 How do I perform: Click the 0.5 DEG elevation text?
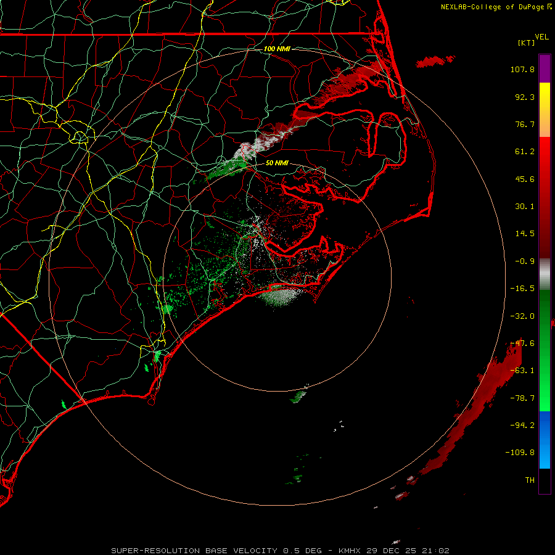(303, 551)
